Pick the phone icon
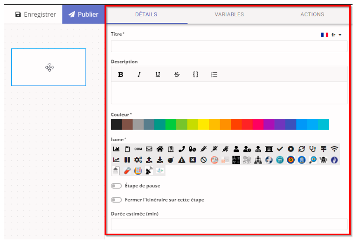The width and height of the screenshot is (360, 245). pyautogui.click(x=182, y=149)
